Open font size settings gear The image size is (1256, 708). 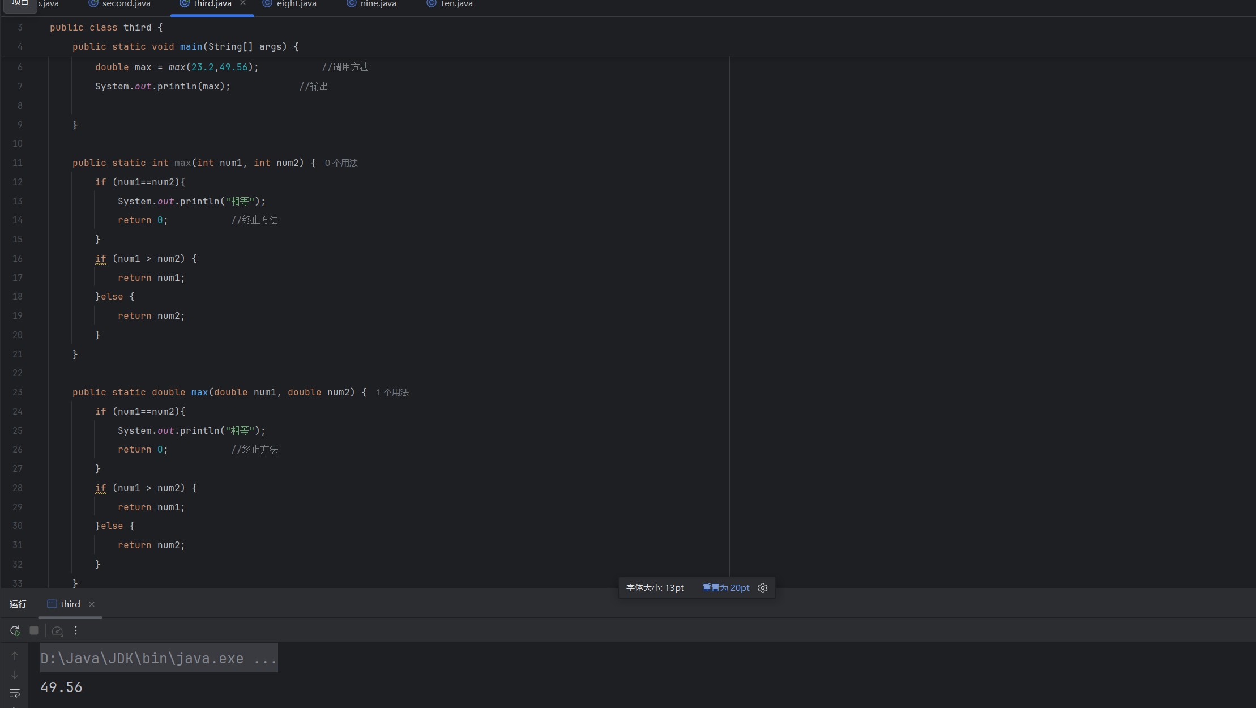point(763,588)
